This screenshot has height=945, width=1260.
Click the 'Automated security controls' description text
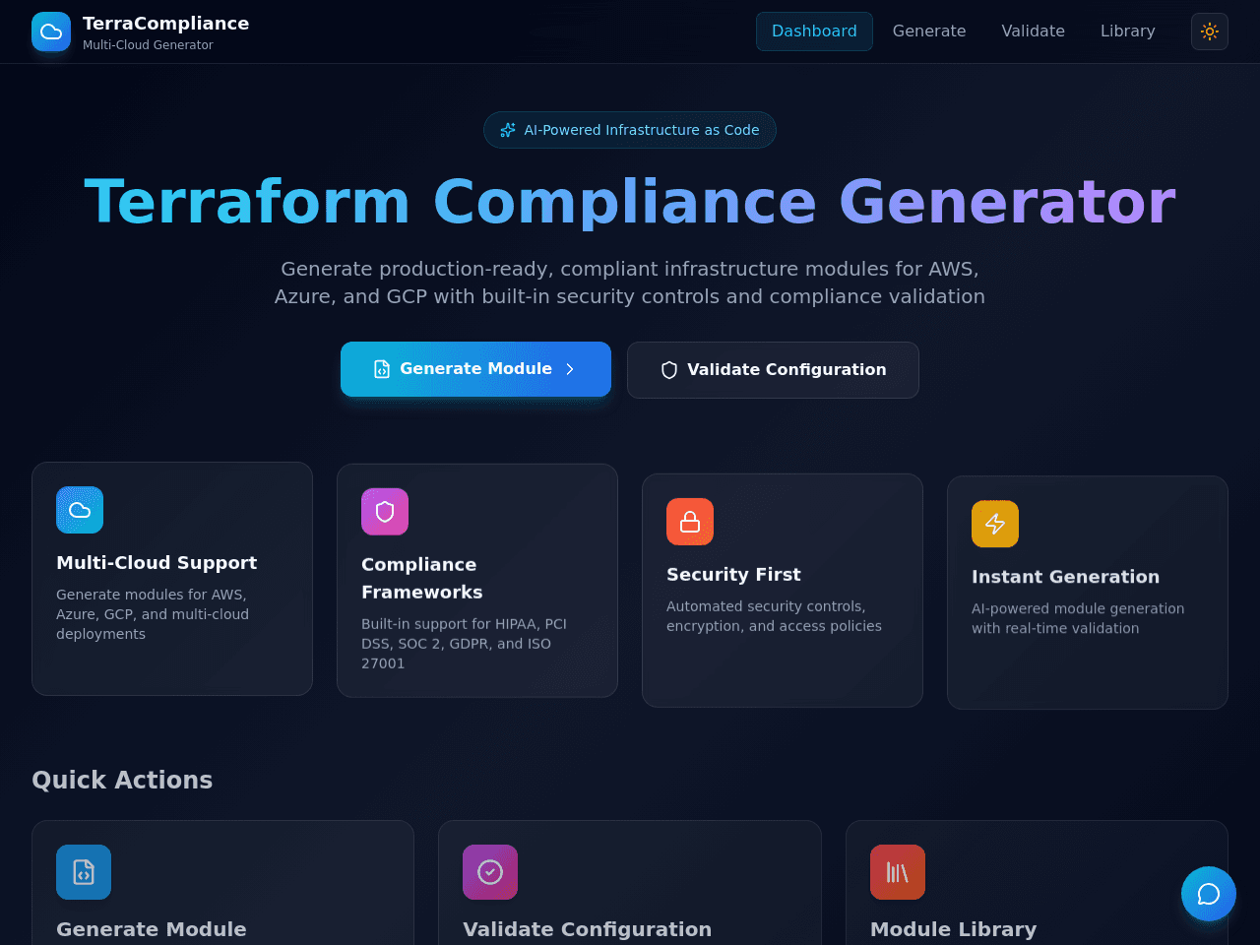point(774,616)
